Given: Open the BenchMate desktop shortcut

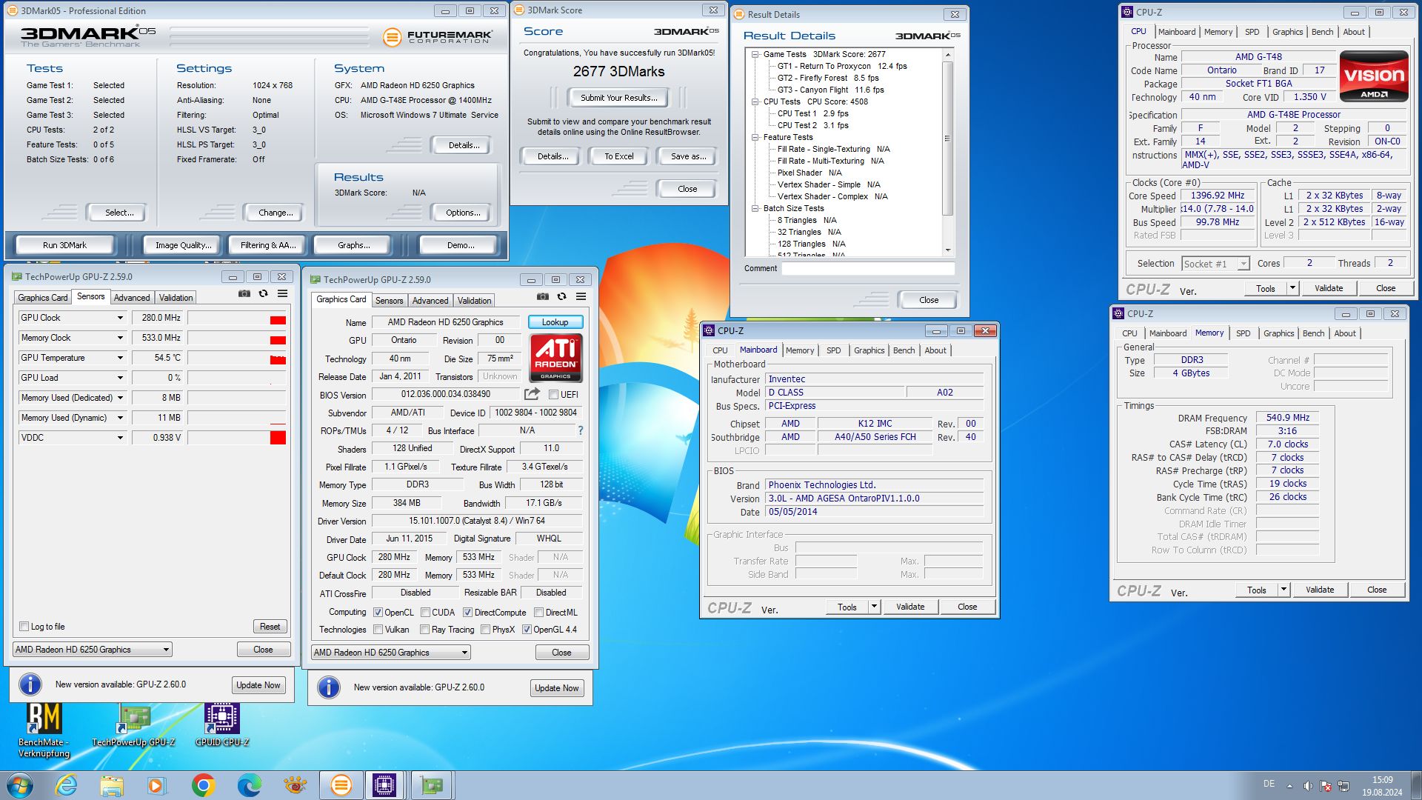Looking at the screenshot, I should [44, 730].
